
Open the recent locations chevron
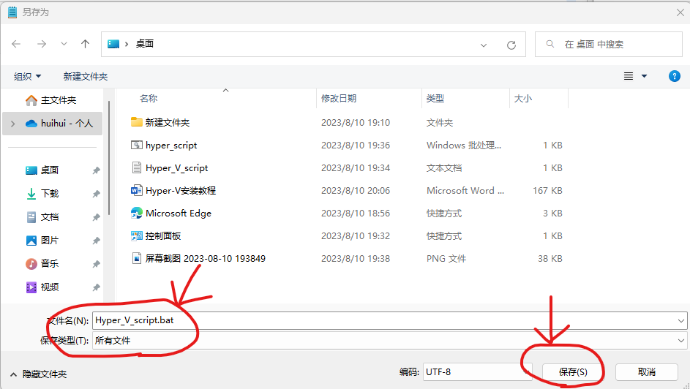point(64,44)
